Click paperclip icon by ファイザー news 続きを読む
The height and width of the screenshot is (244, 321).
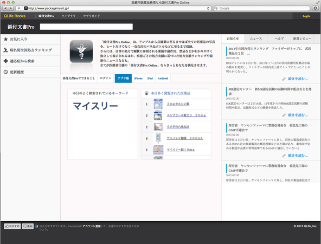(x=284, y=79)
